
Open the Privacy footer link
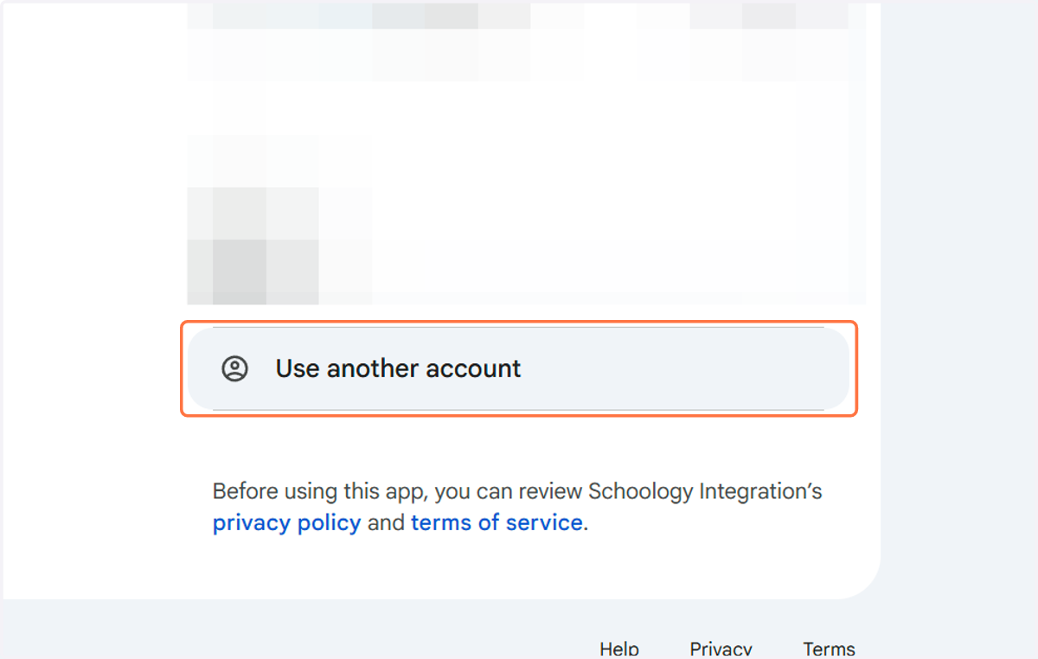pyautogui.click(x=721, y=649)
